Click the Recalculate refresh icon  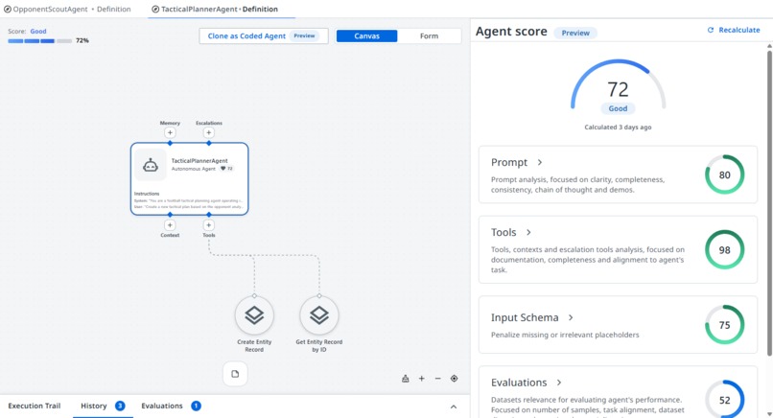[711, 30]
